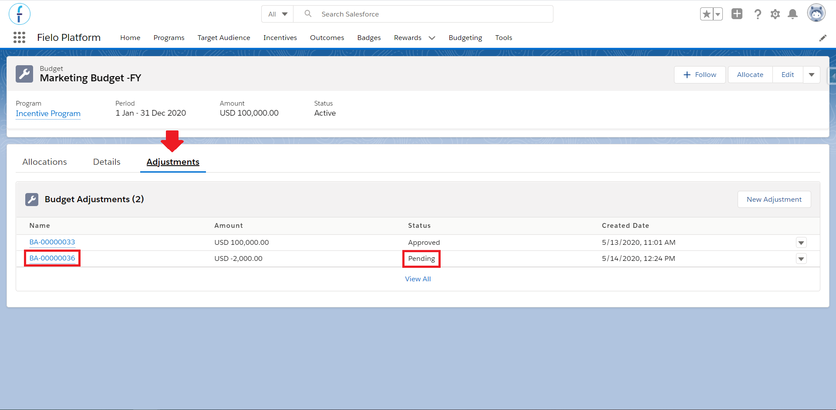Switch to the Allocations tab
This screenshot has height=410, width=836.
point(45,162)
